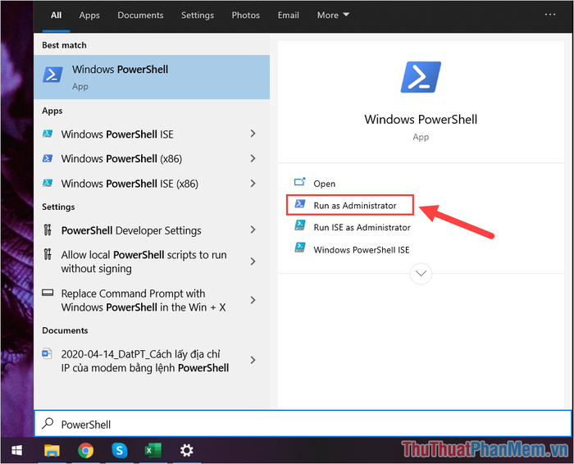Switch to the Documents tab
Screen dimensions: 574x464
coord(140,16)
